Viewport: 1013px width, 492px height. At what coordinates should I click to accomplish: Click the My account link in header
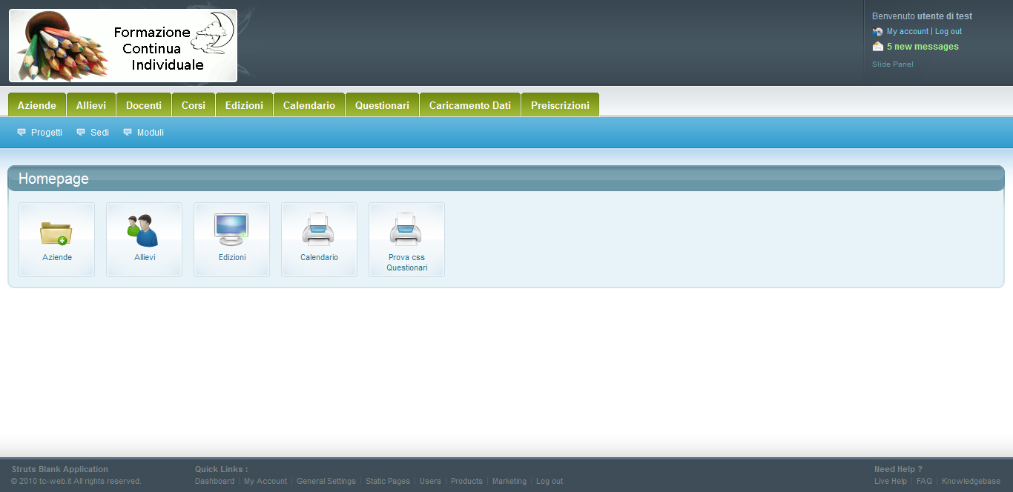coord(908,32)
